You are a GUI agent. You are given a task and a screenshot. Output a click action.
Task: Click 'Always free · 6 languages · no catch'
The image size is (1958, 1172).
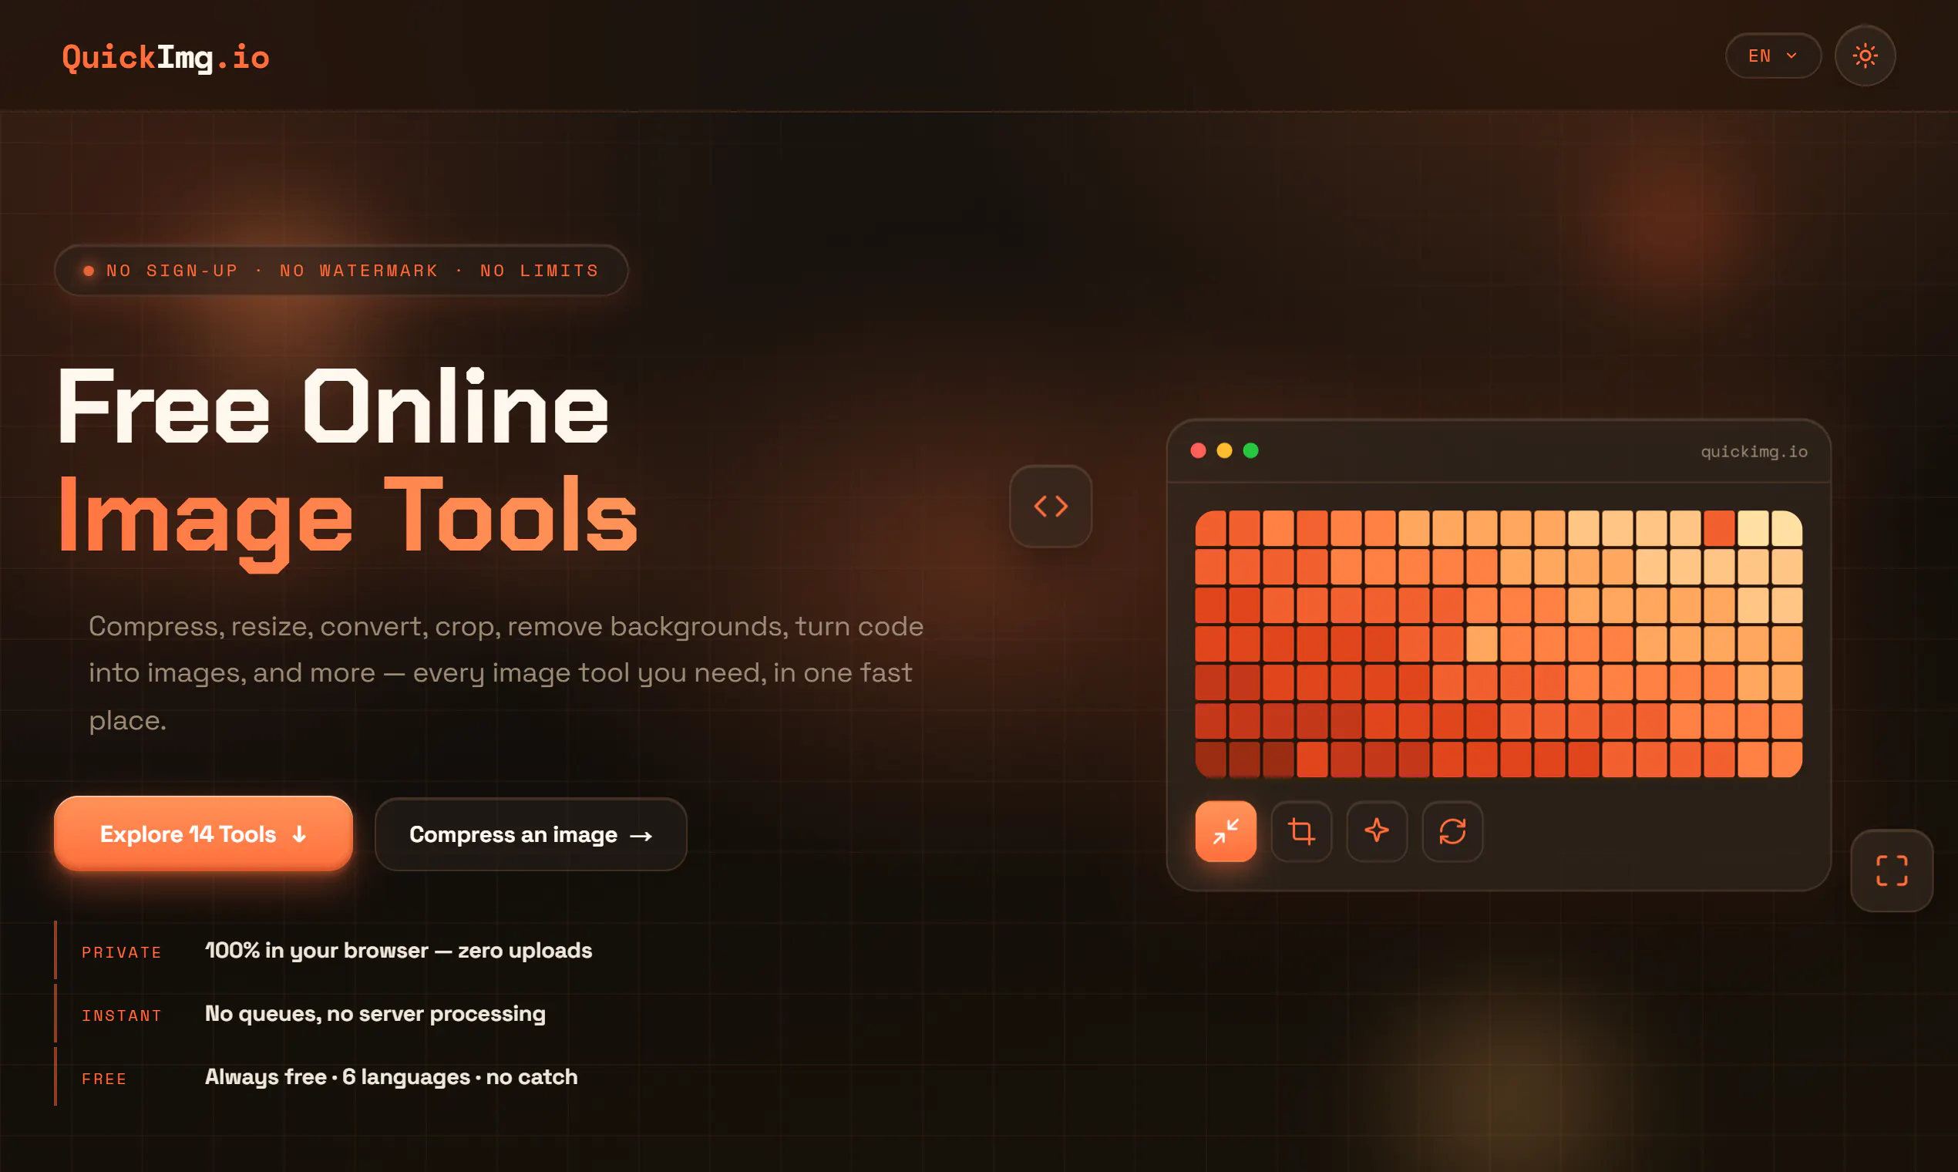point(392,1076)
